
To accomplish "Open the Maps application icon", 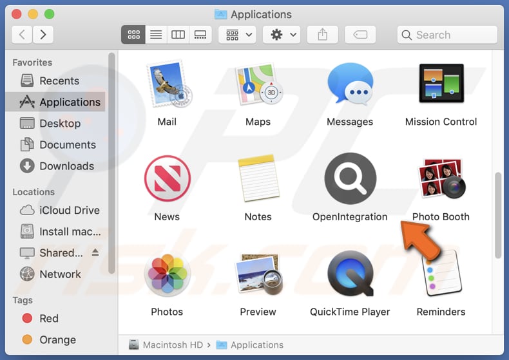I will click(259, 84).
